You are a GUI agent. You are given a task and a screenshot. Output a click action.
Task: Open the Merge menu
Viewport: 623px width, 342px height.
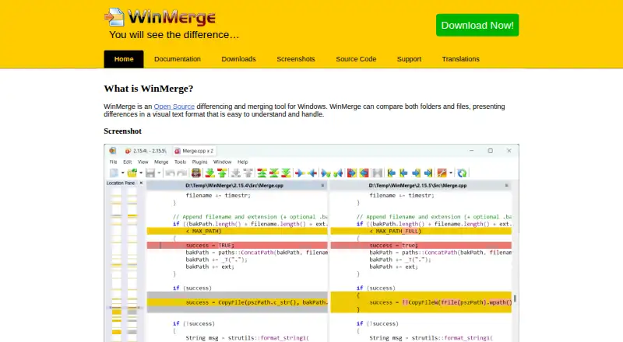point(161,162)
